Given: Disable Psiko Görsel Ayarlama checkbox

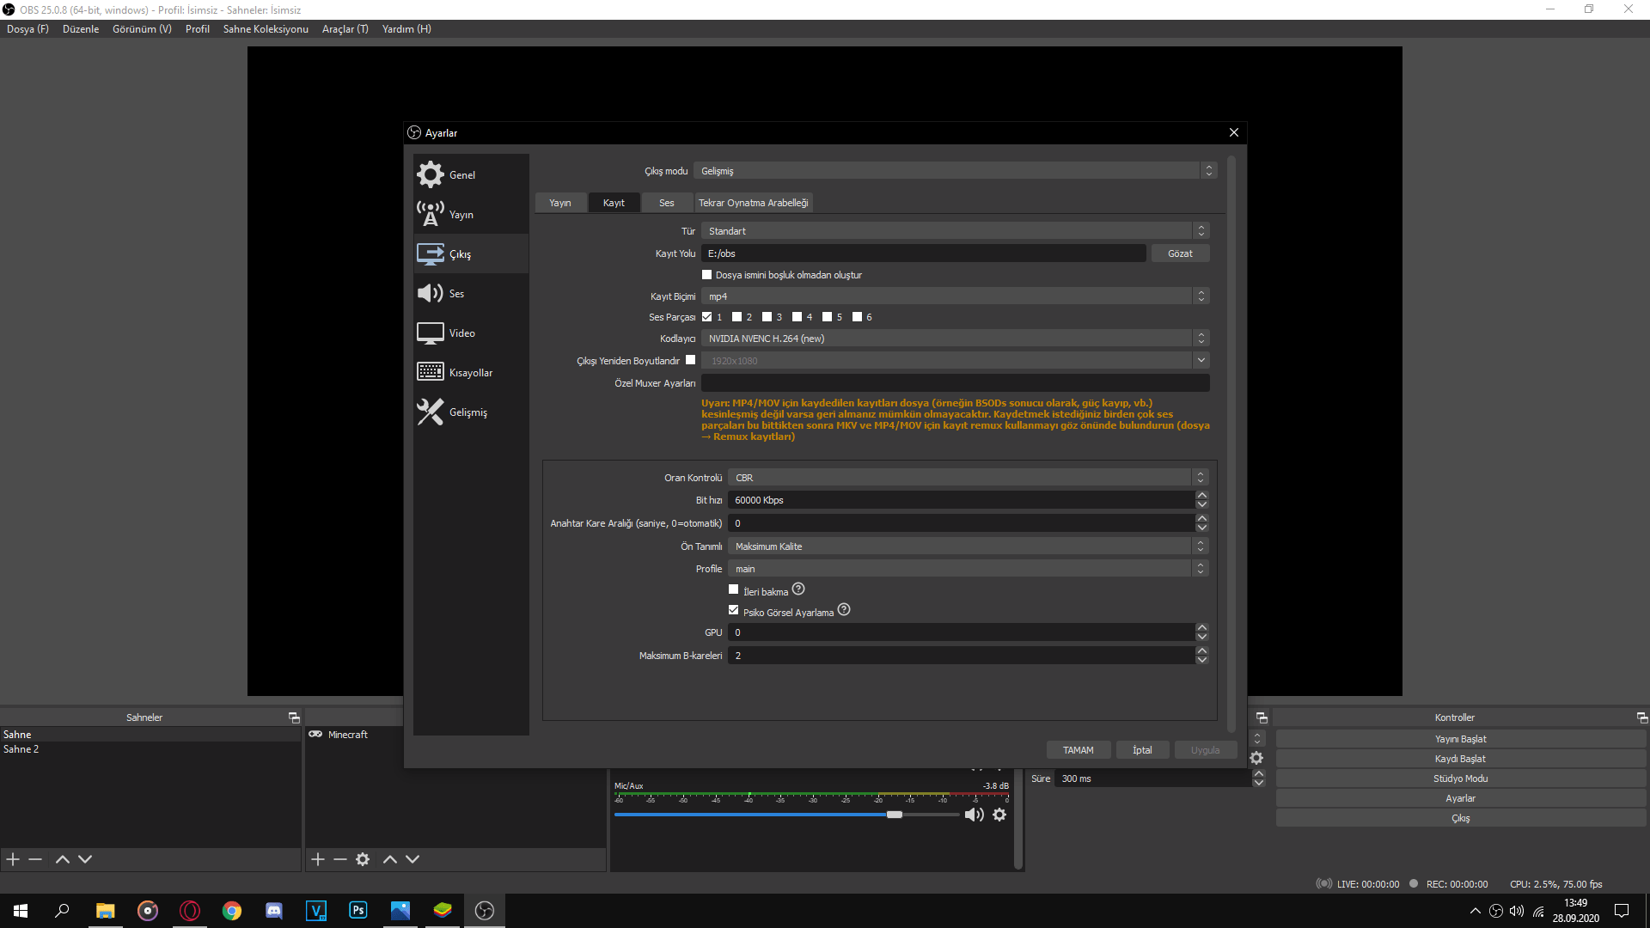Looking at the screenshot, I should click(x=734, y=610).
